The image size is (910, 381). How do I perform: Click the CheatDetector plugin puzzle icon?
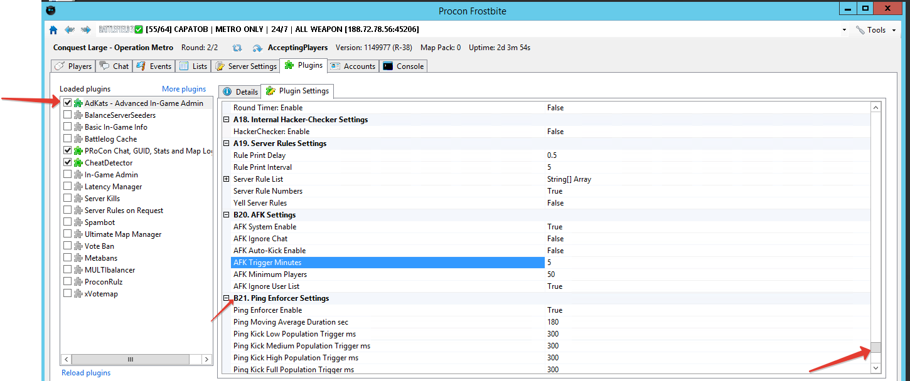pos(78,163)
